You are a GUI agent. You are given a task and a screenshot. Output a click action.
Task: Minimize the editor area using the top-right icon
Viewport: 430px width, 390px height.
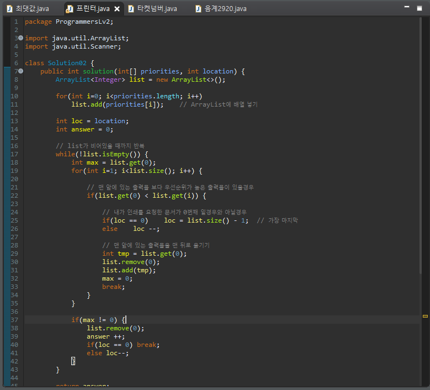pyautogui.click(x=406, y=7)
